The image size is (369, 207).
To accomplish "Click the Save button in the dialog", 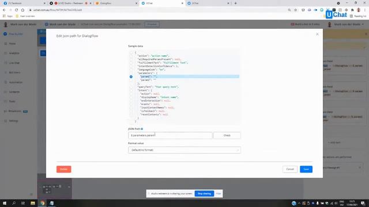I will point(306,169).
